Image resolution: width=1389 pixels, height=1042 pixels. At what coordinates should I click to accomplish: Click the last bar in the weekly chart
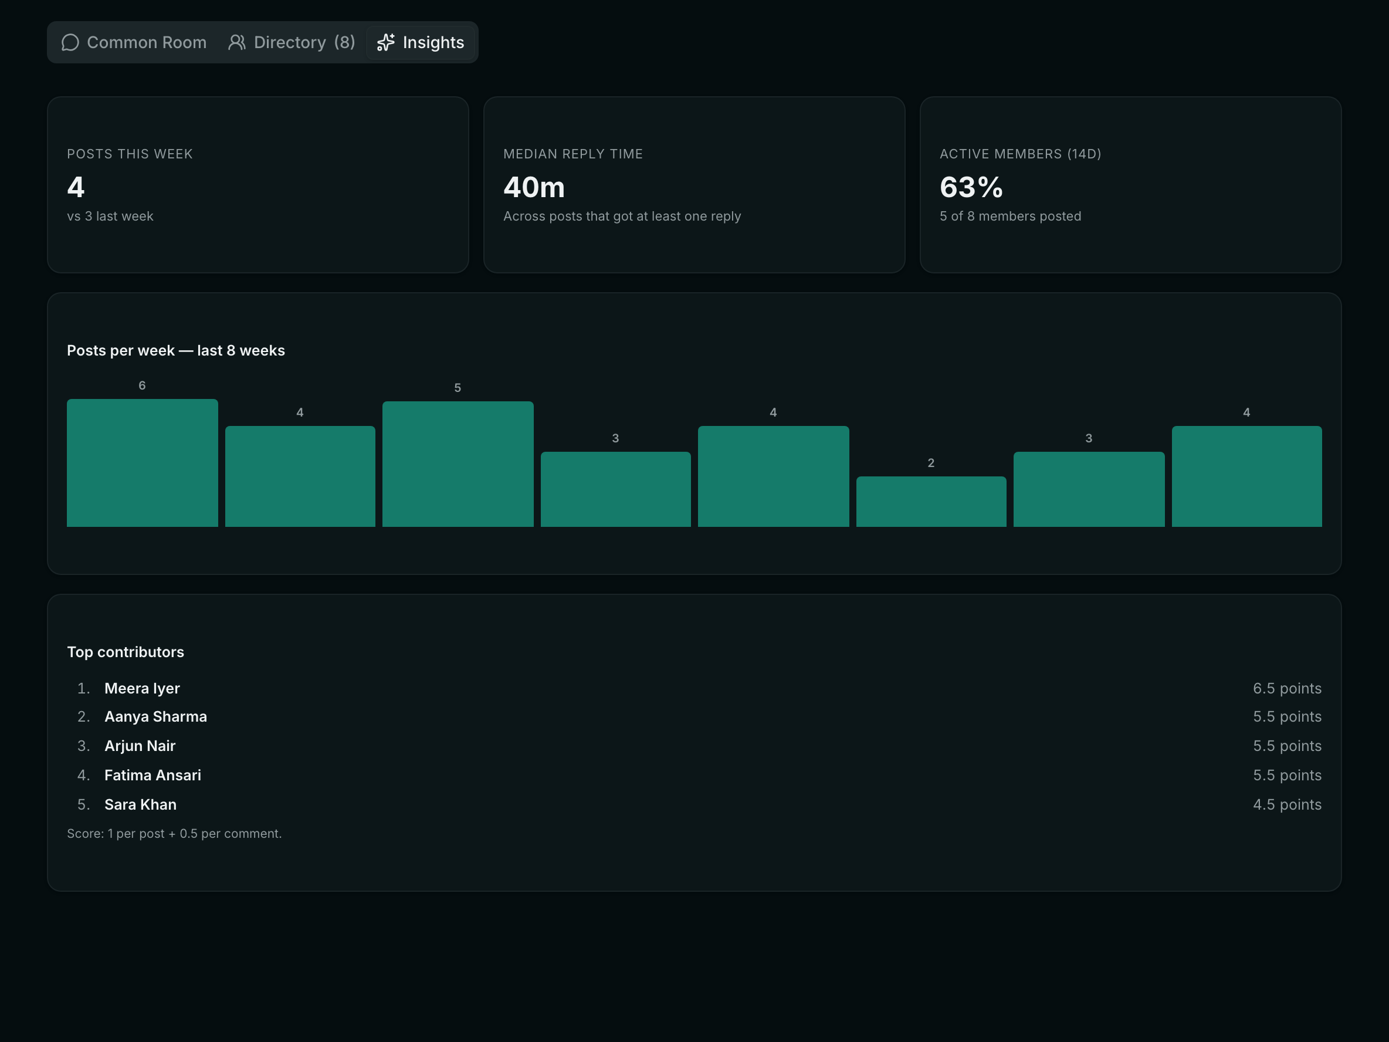1247,476
